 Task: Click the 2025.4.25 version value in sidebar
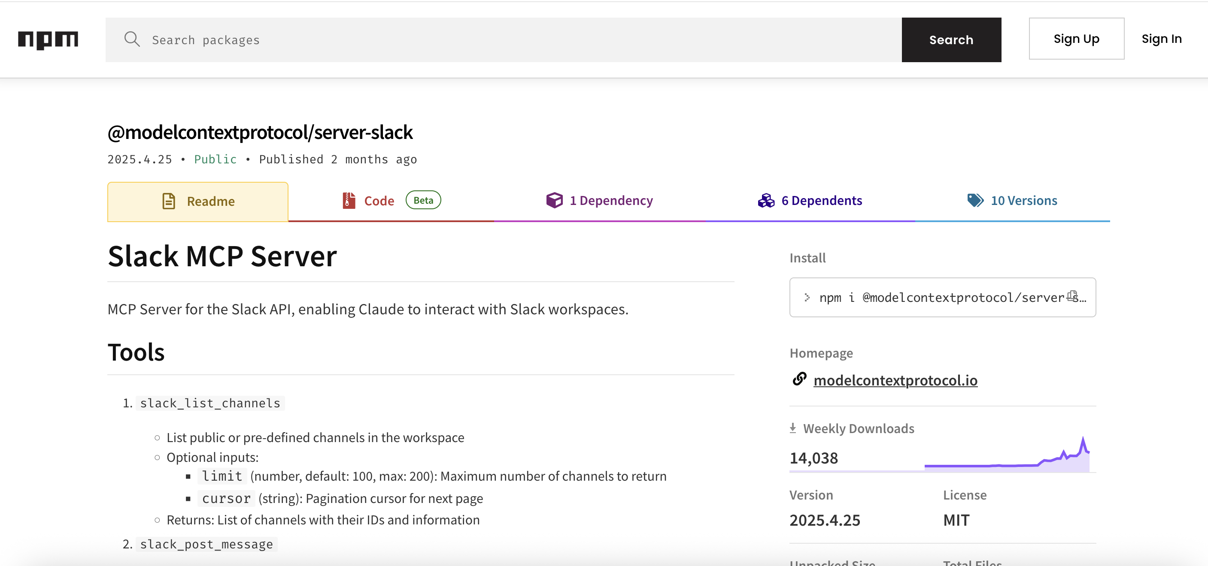point(825,520)
